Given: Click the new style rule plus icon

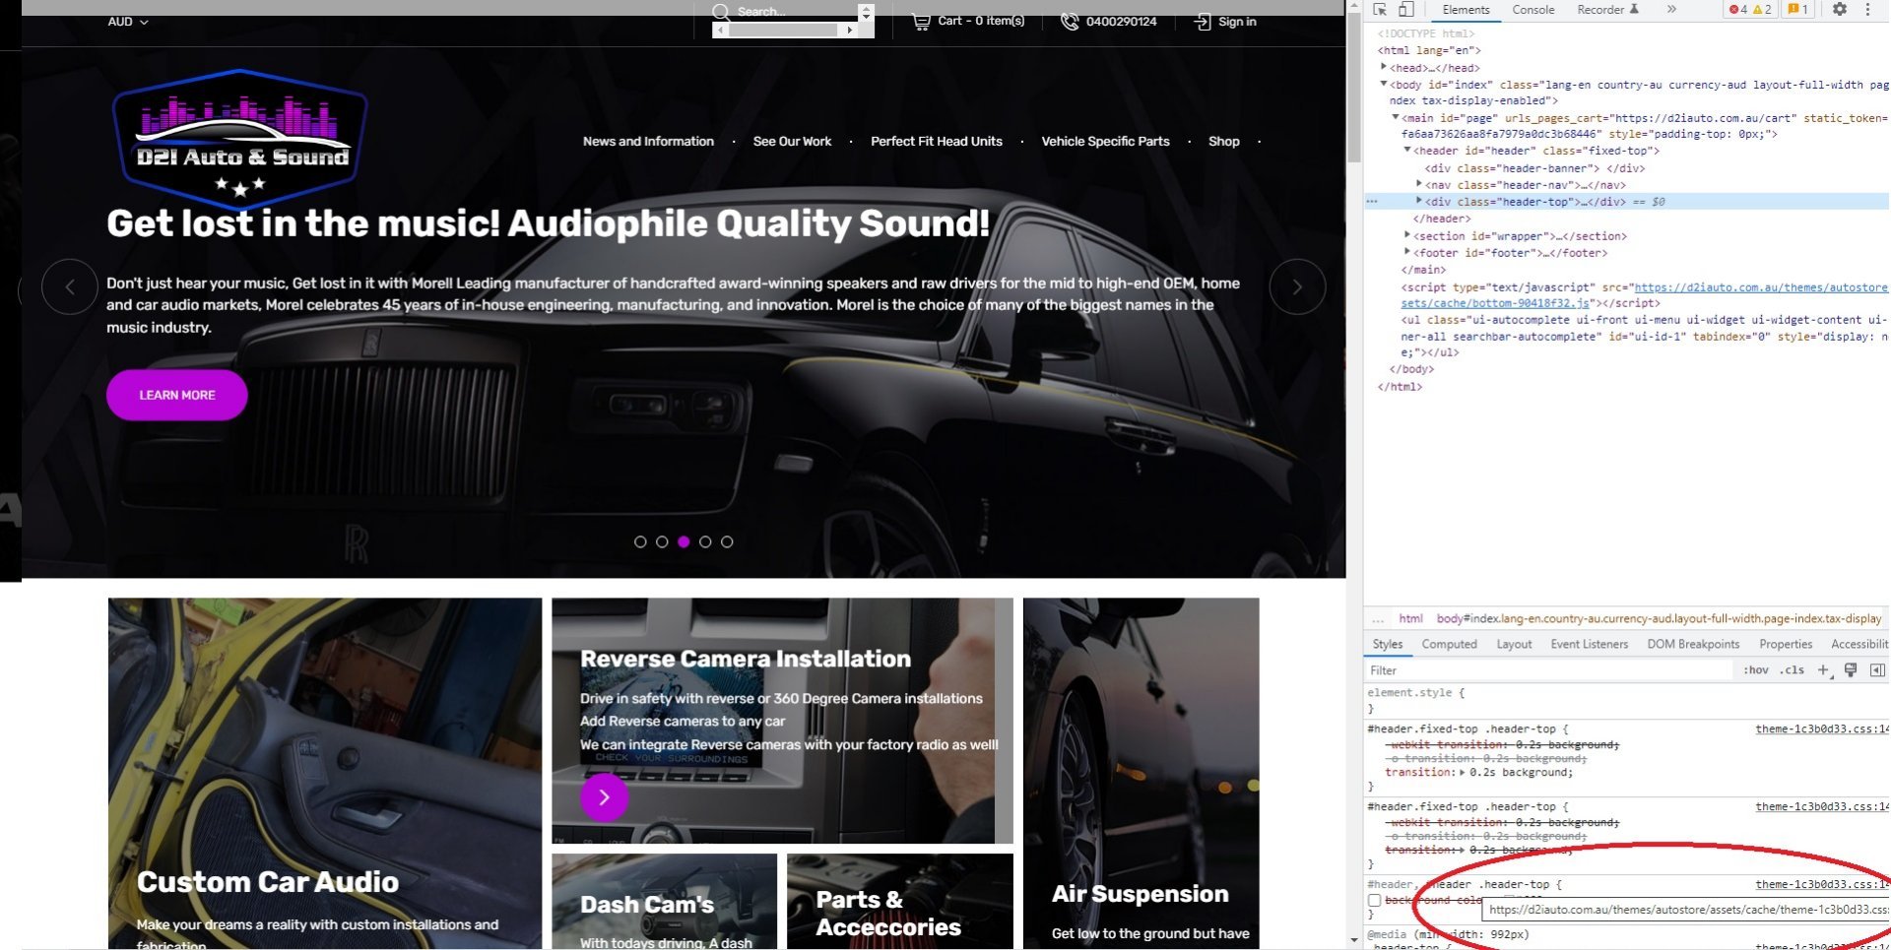Looking at the screenshot, I should click(x=1823, y=670).
